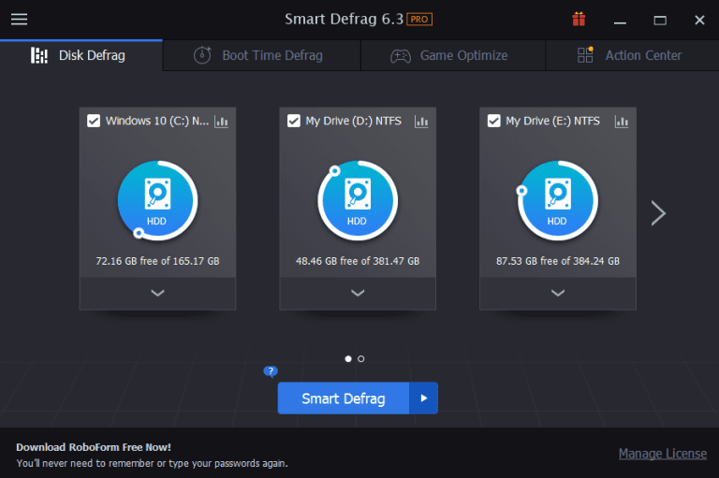
Task: Click the HDD disk icon for drive E:
Action: coord(558,200)
